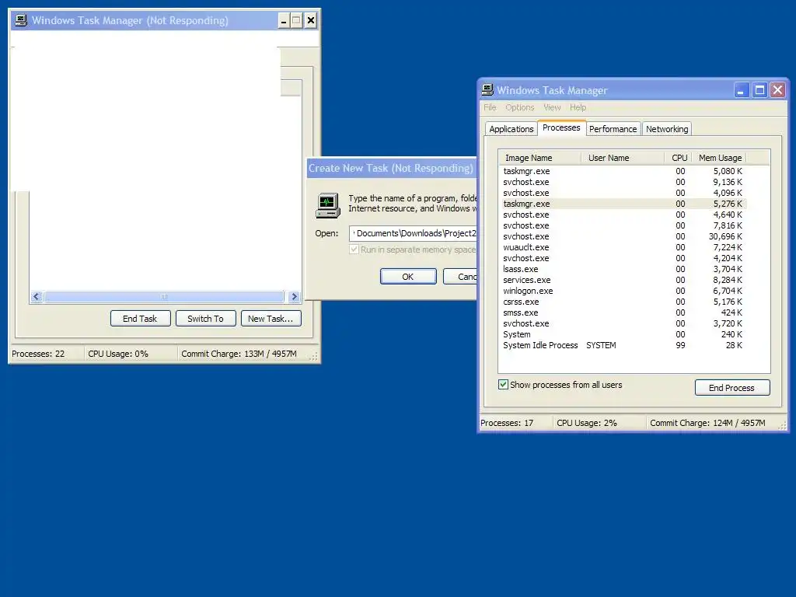Sort by the CPU column header

(679, 158)
